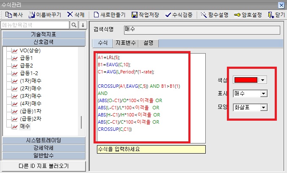Expand the 시스템트레이딩 category bar
The height and width of the screenshot is (173, 287).
coord(44,141)
